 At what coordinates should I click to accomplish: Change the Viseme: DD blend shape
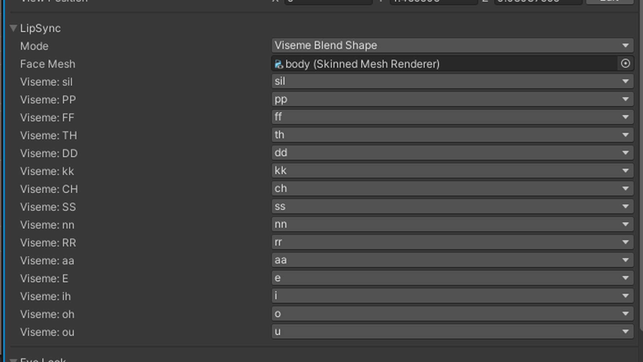click(452, 153)
